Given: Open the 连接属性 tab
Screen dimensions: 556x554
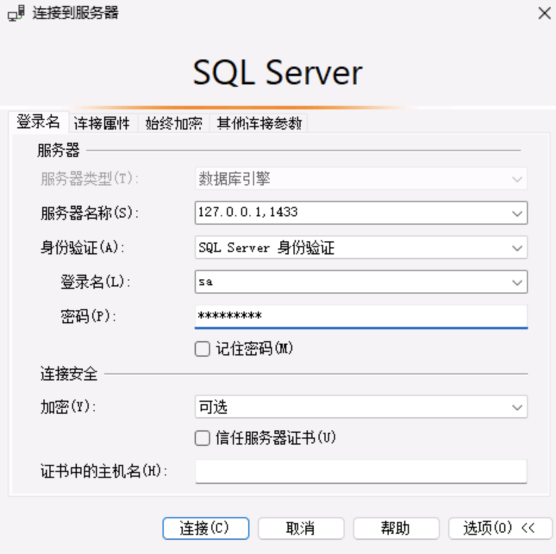Looking at the screenshot, I should 102,124.
